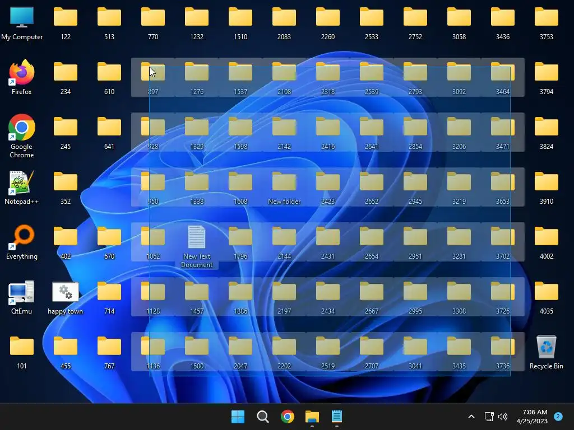Select folder 101 on the desktop
The image size is (574, 430).
click(x=22, y=352)
